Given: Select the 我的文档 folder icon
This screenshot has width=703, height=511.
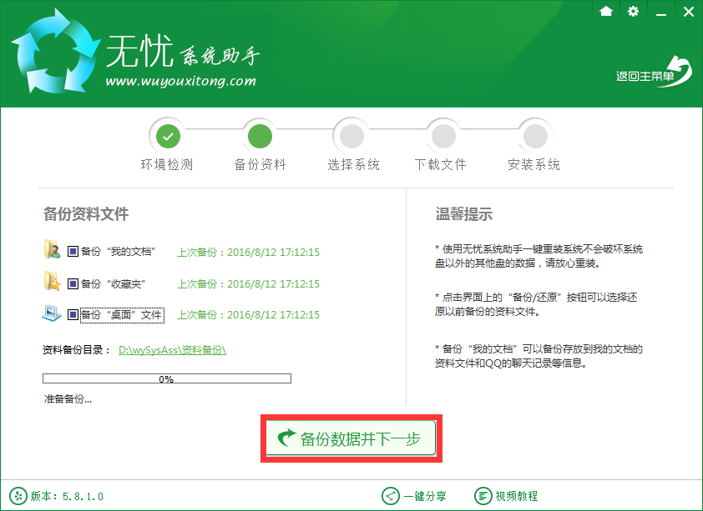Looking at the screenshot, I should 52,250.
